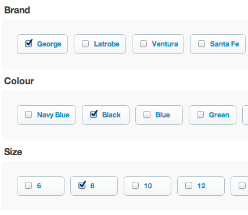
Task: Tick the size 10 checkbox
Action: [x=135, y=185]
